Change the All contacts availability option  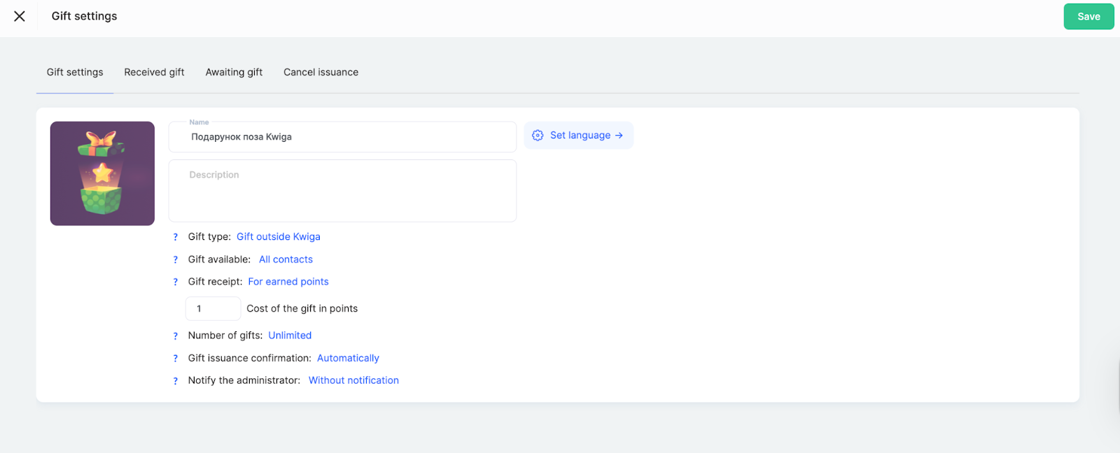[286, 259]
